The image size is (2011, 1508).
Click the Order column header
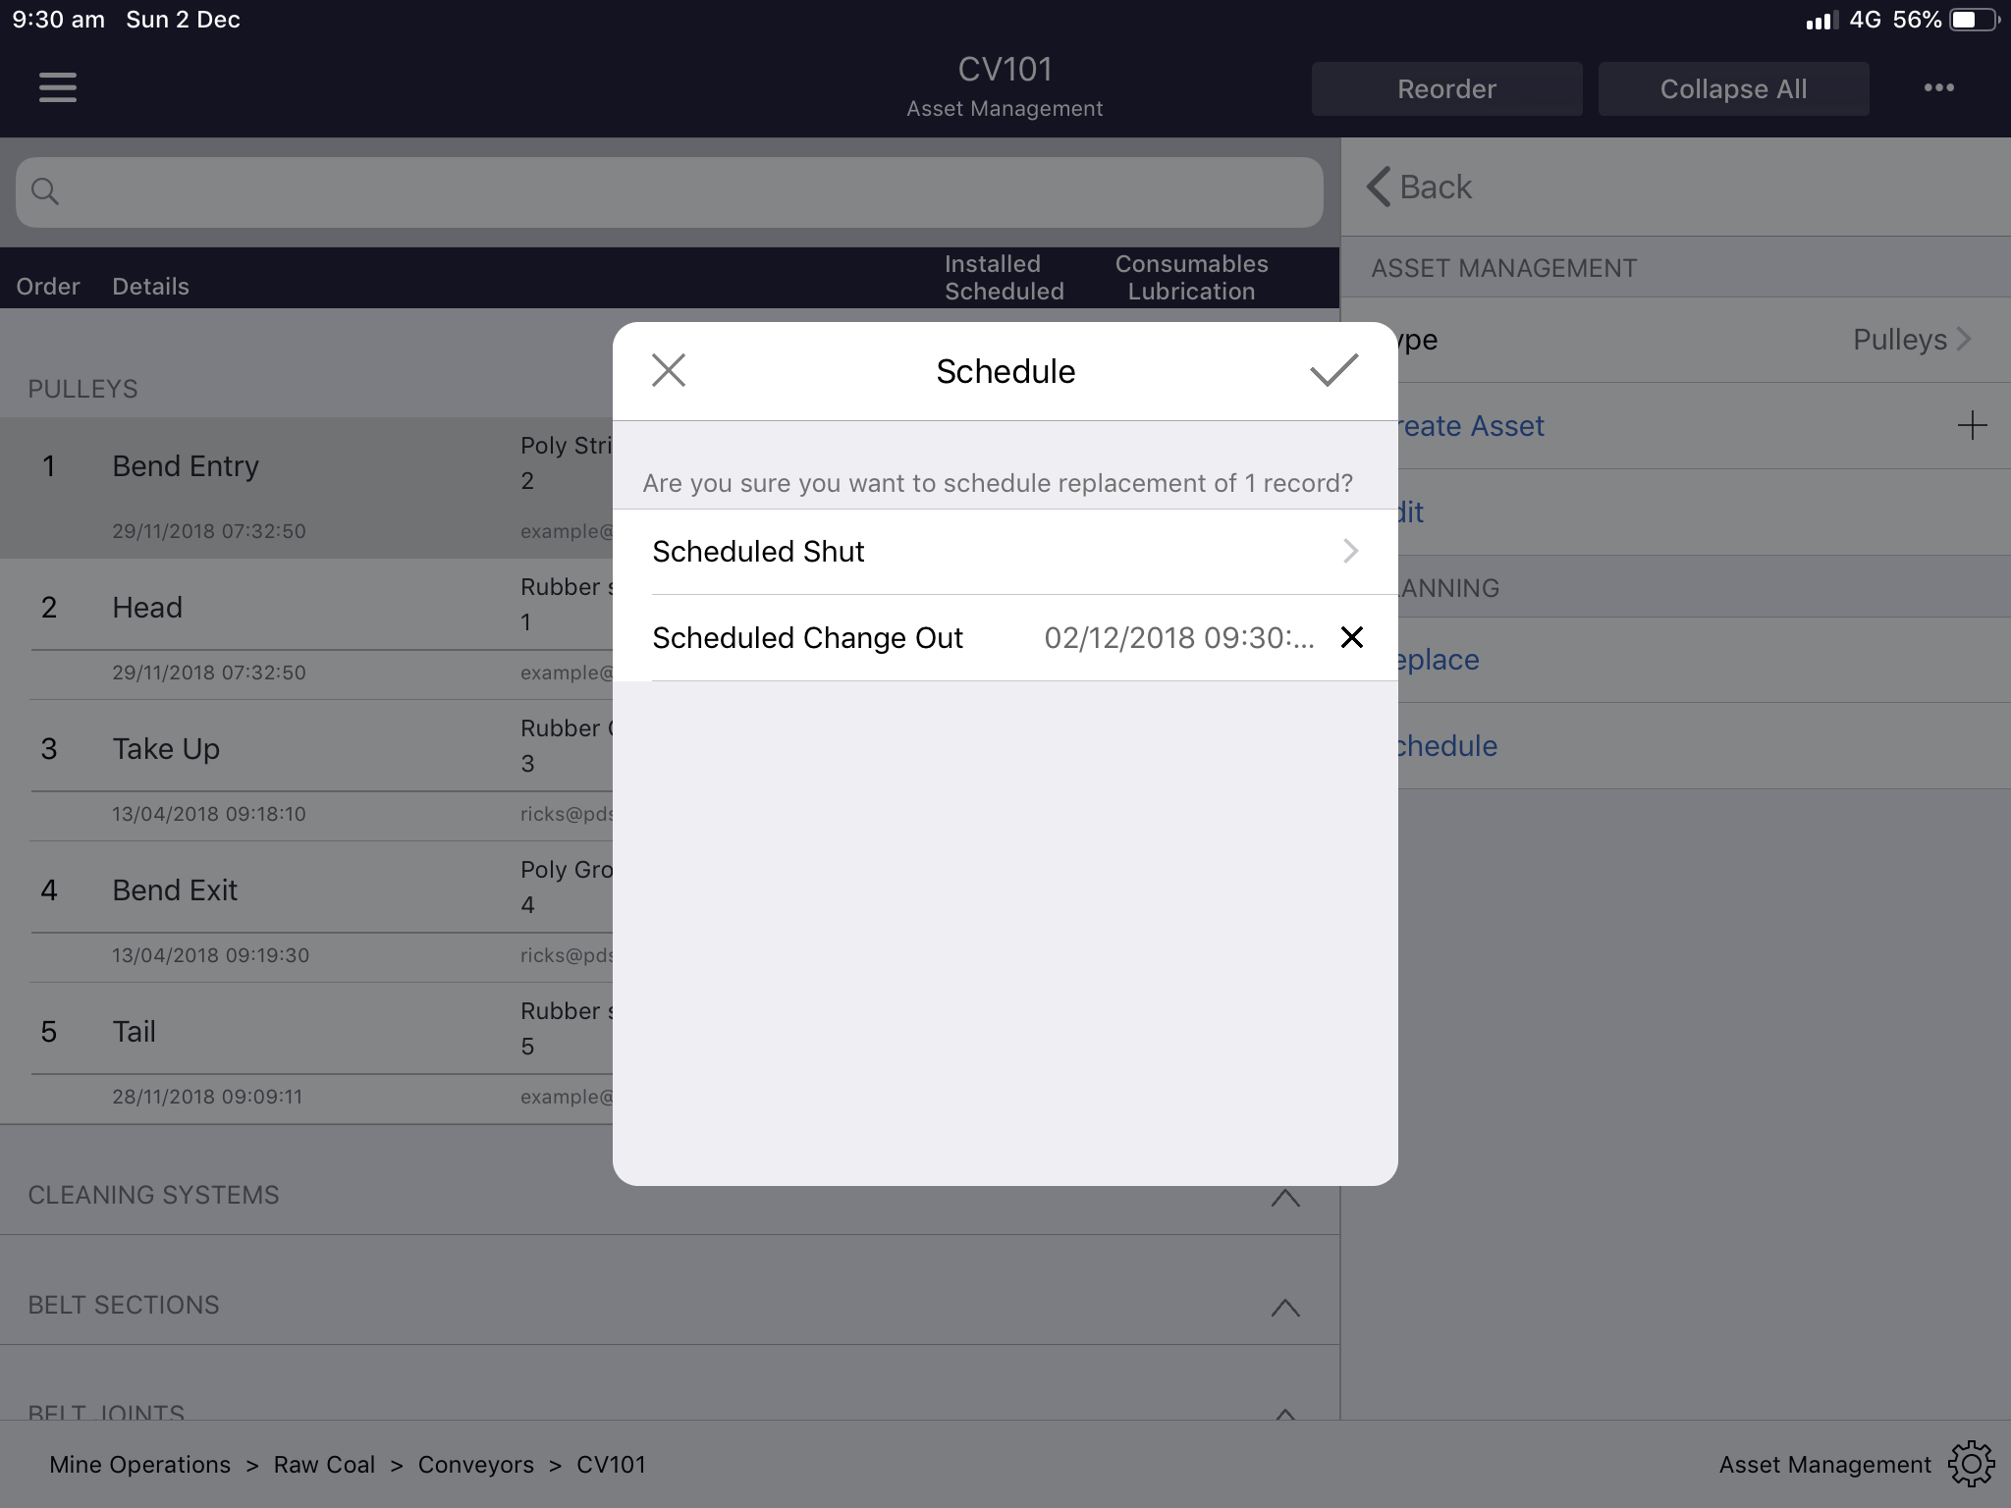coord(47,286)
